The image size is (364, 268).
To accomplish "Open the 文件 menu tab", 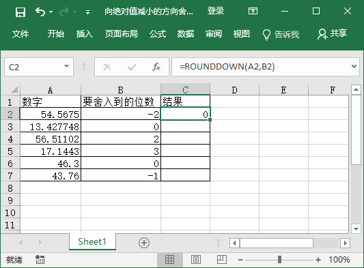I will (20, 34).
